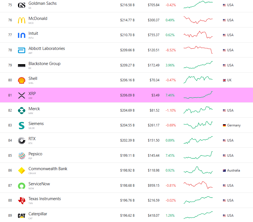The width and height of the screenshot is (253, 222).
Task: Click the Merck logo icon
Action: point(21,110)
